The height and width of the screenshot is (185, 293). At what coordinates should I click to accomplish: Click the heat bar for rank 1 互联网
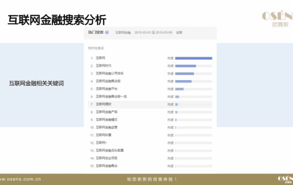[x=194, y=58]
